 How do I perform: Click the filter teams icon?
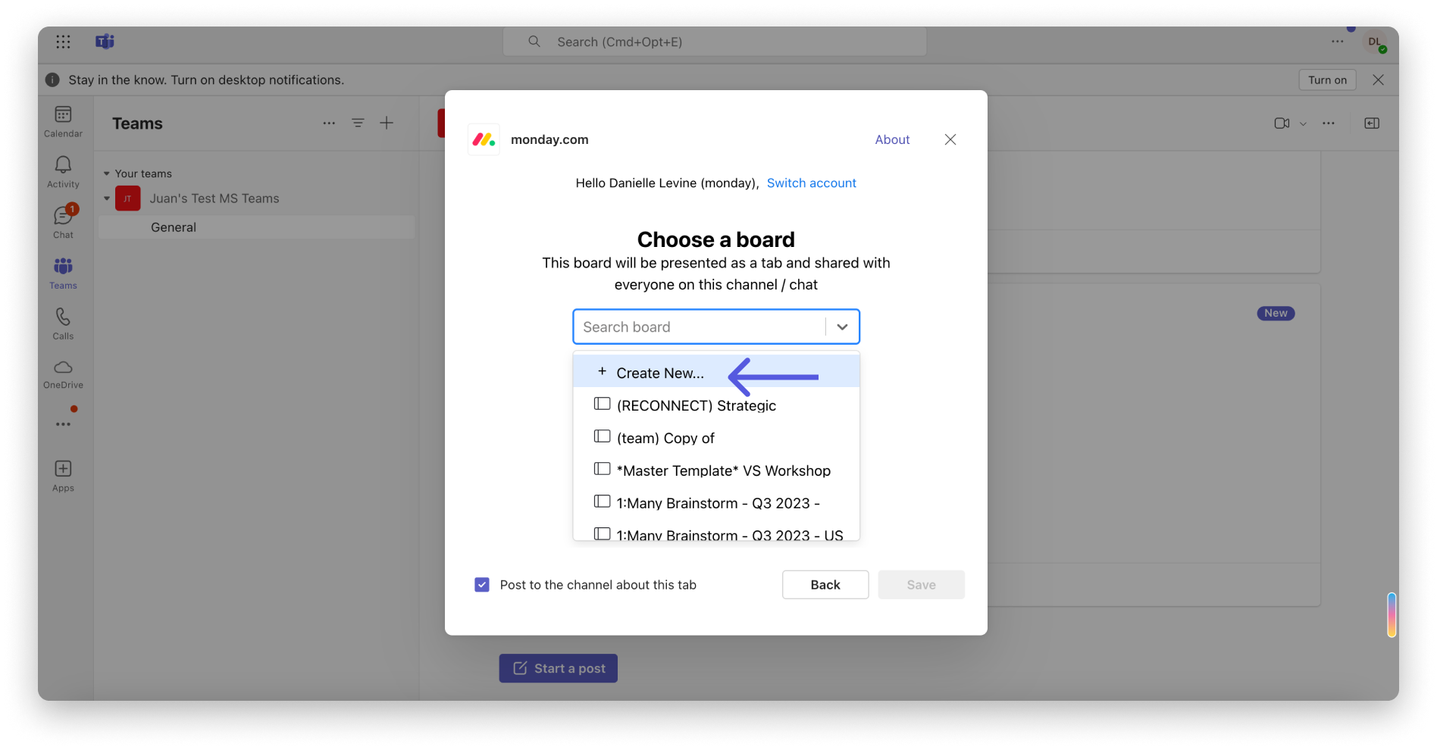point(358,123)
